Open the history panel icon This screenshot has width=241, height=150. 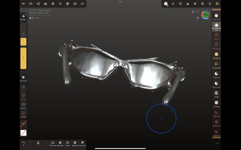38,143
